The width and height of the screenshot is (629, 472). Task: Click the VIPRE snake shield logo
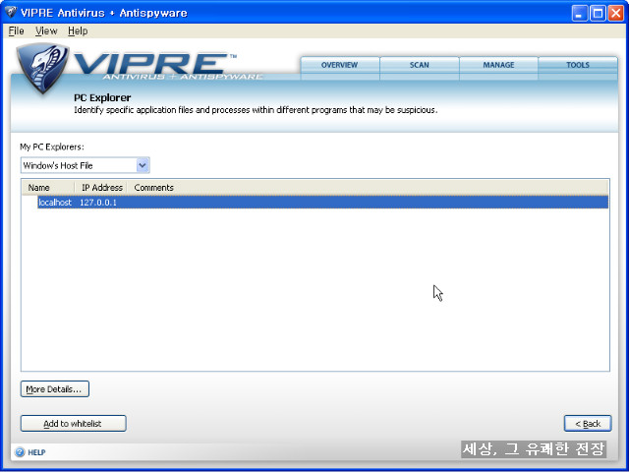click(42, 68)
